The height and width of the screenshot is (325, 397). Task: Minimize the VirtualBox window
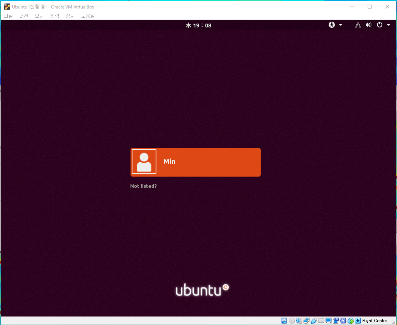(352, 7)
